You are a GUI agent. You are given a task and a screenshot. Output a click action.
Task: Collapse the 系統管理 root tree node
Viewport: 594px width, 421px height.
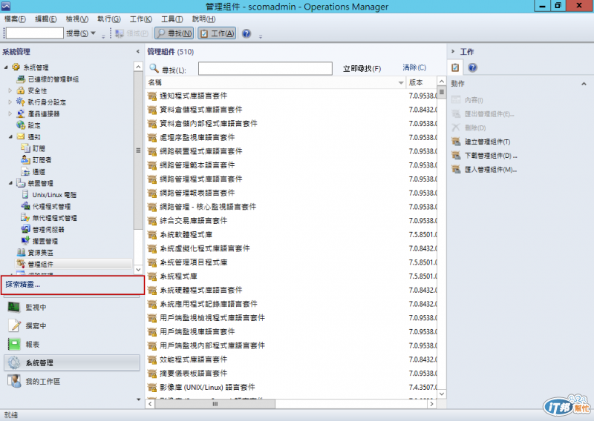(6, 67)
